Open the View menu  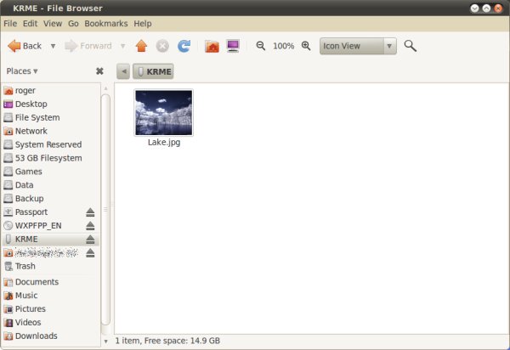[53, 24]
